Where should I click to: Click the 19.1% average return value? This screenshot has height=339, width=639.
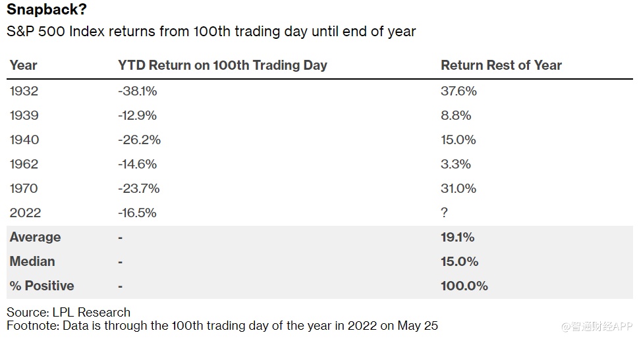[458, 237]
